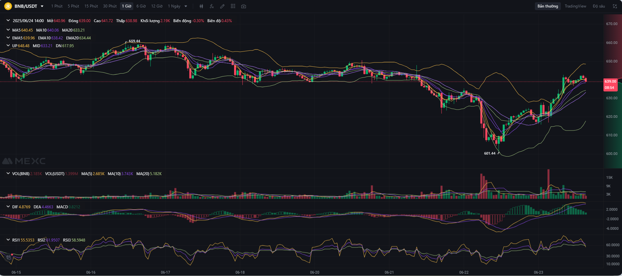
Task: Switch to 15 Phút timeframe
Action: (91, 6)
